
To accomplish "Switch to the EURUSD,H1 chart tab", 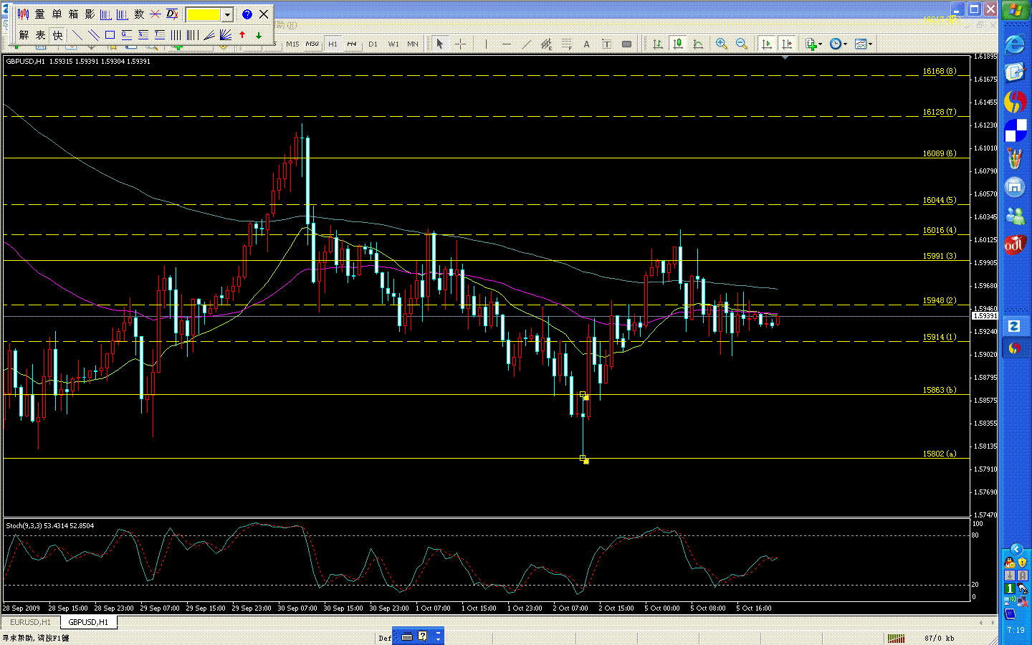I will click(x=30, y=622).
